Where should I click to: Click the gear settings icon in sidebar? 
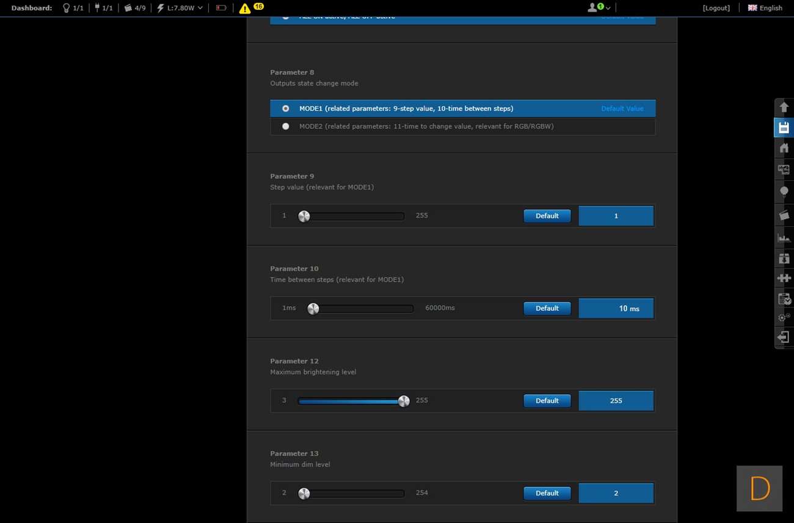(784, 318)
